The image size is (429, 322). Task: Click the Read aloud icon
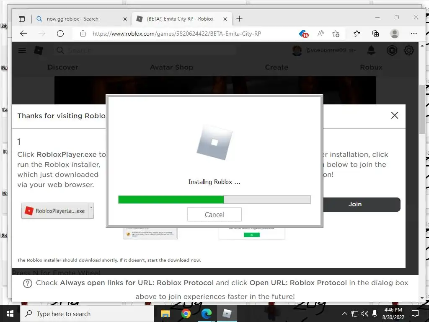click(320, 34)
